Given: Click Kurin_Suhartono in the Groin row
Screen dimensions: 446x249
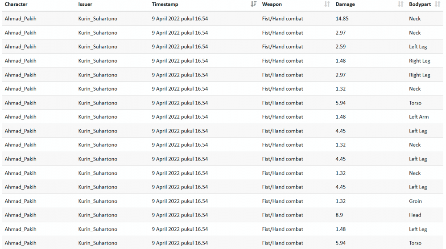Looking at the screenshot, I should coord(98,201).
